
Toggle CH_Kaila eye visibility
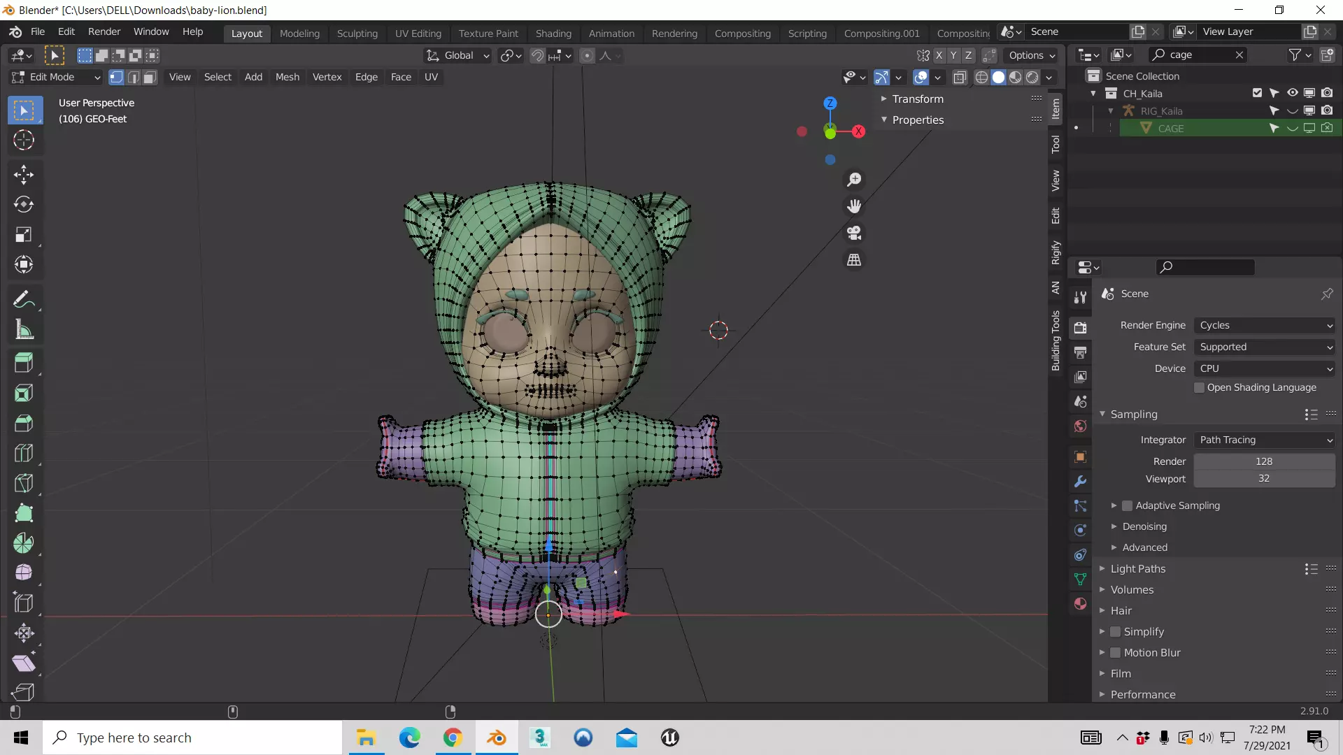click(x=1292, y=93)
